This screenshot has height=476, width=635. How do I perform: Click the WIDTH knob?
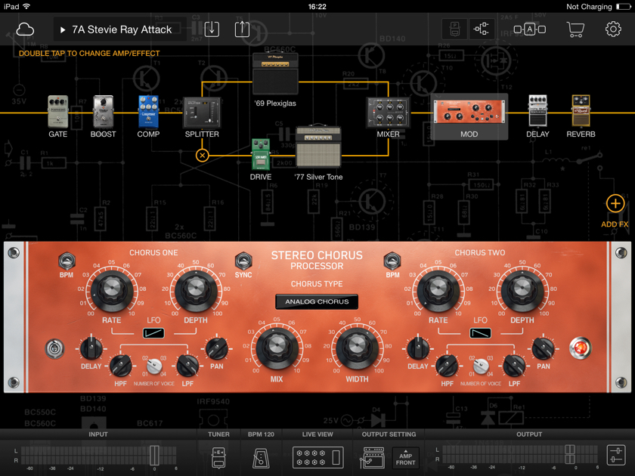pos(357,348)
